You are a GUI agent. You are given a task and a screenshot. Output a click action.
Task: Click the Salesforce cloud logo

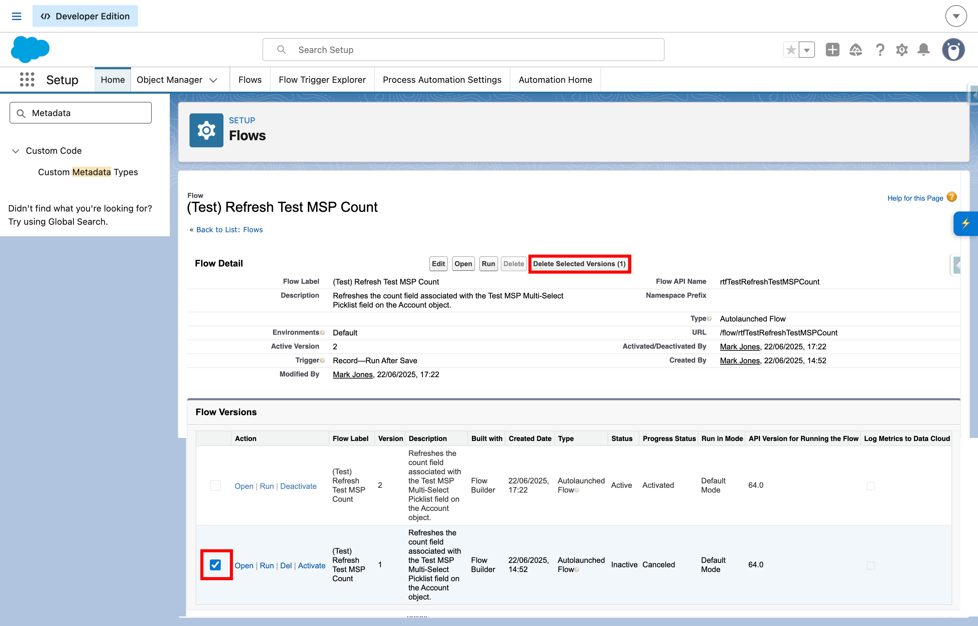(x=31, y=49)
